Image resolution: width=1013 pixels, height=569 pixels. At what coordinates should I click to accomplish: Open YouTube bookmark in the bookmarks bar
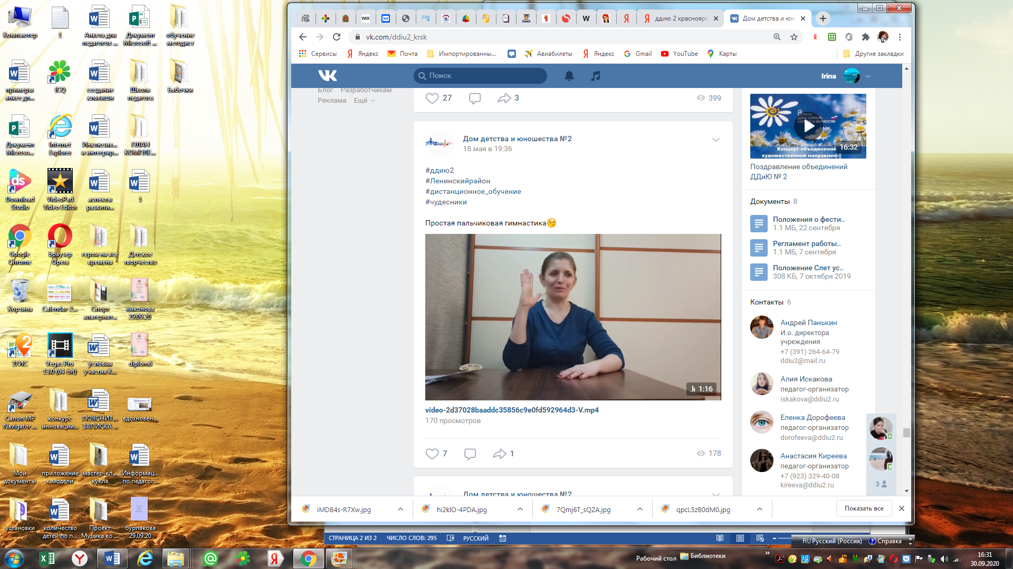(680, 54)
